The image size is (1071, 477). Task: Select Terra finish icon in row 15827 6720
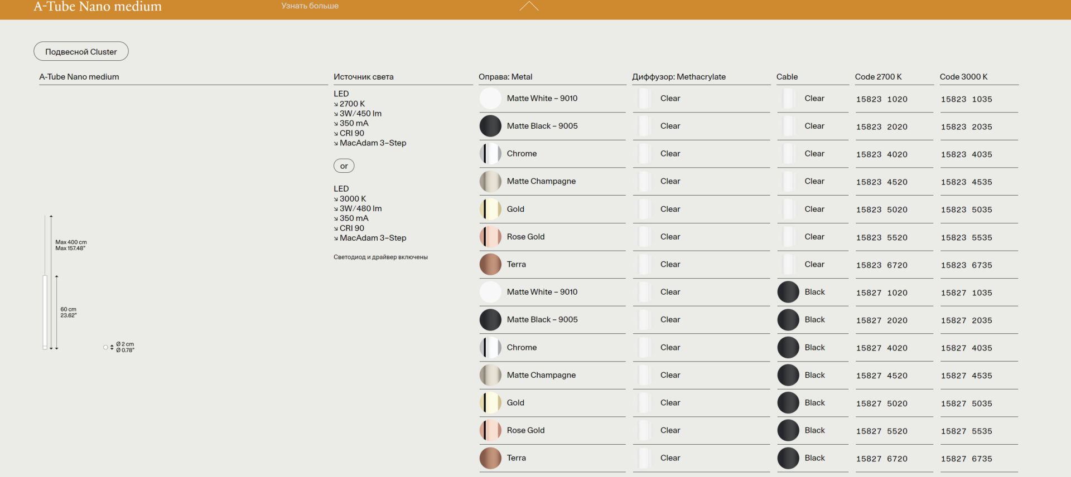click(x=490, y=458)
